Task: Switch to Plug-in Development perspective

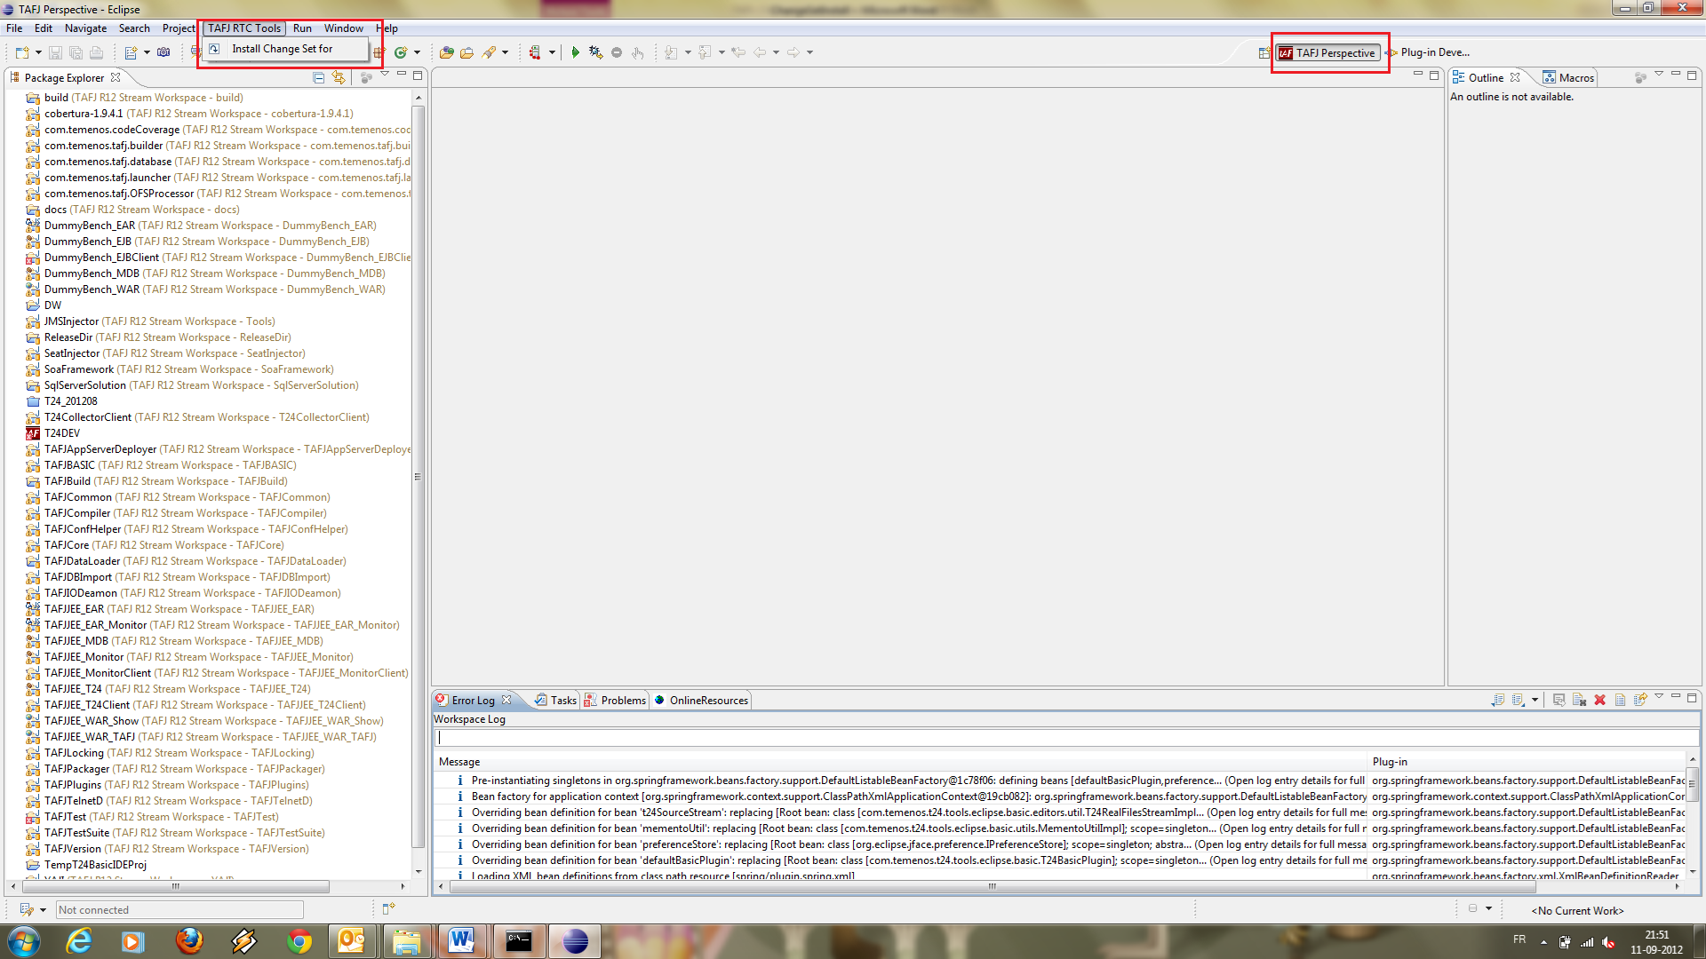Action: tap(1429, 53)
